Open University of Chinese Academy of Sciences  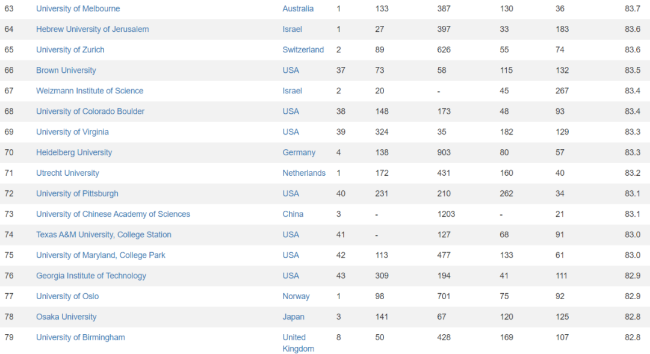click(x=113, y=214)
